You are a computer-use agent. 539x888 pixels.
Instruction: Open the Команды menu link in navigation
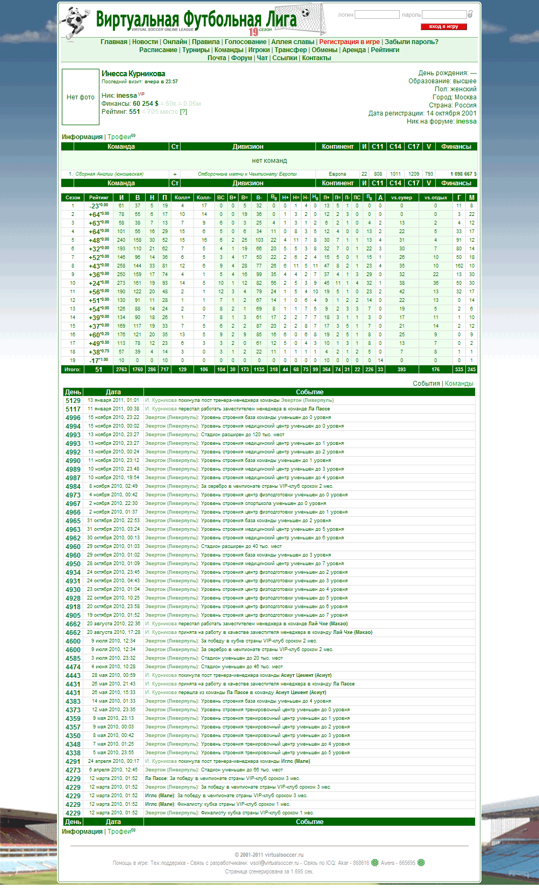click(x=229, y=50)
